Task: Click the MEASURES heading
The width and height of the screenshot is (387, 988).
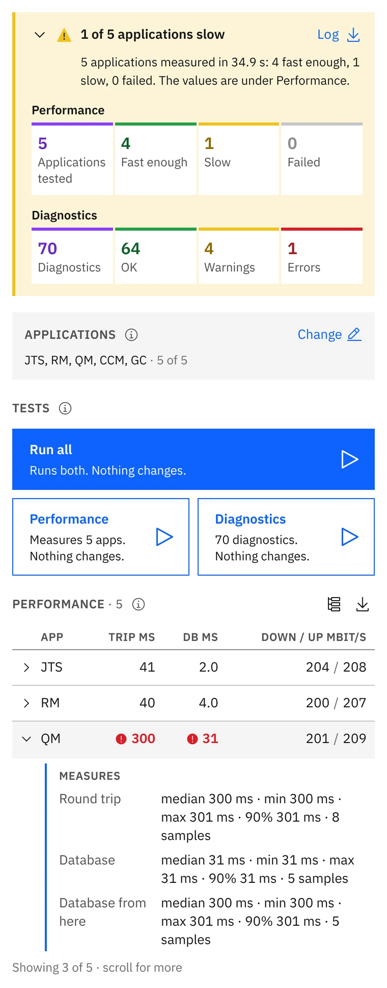Action: click(90, 776)
